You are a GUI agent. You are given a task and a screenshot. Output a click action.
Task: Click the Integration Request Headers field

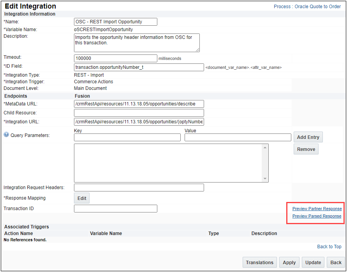pos(139,188)
